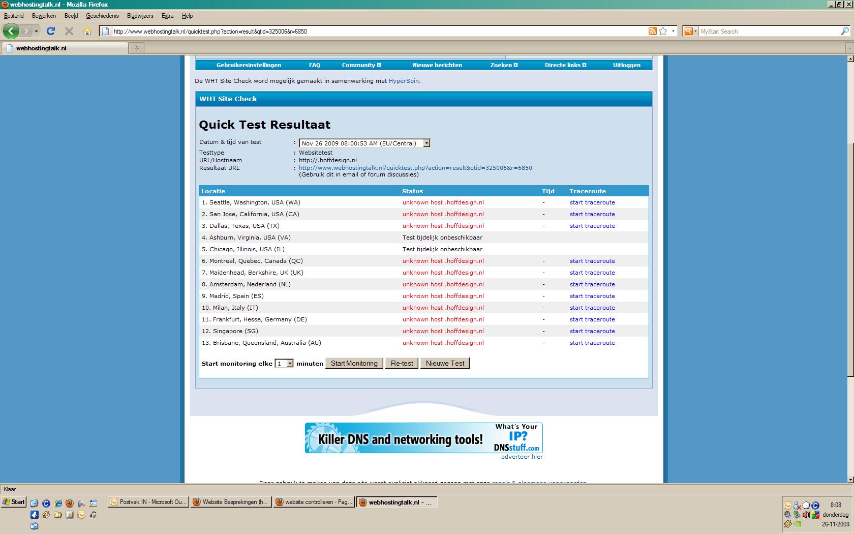
Task: Click the RSS feed icon in address bar
Action: click(x=652, y=31)
